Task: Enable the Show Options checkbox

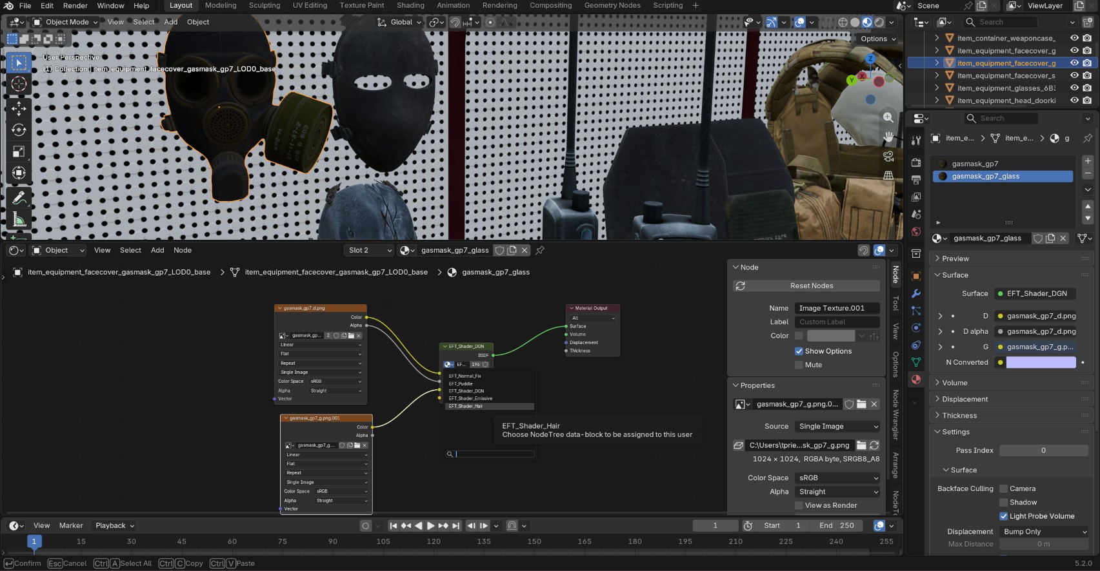Action: pyautogui.click(x=799, y=351)
